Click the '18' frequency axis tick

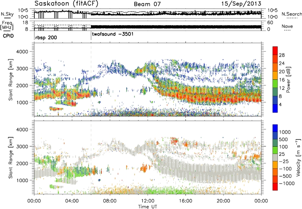pos(25,23)
